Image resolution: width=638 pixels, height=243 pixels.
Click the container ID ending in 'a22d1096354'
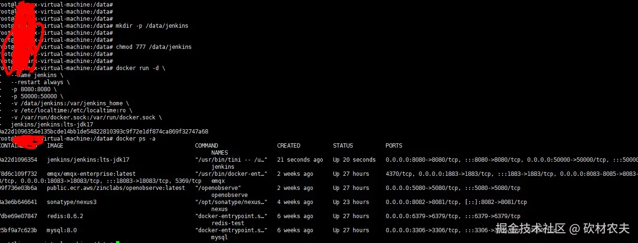19,160
